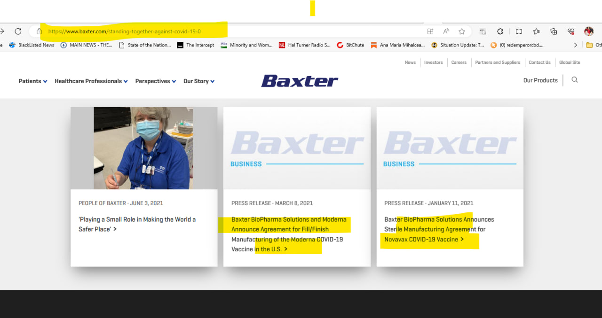This screenshot has width=602, height=318.
Task: Open the apps available icon in the address bar
Action: pos(430,31)
